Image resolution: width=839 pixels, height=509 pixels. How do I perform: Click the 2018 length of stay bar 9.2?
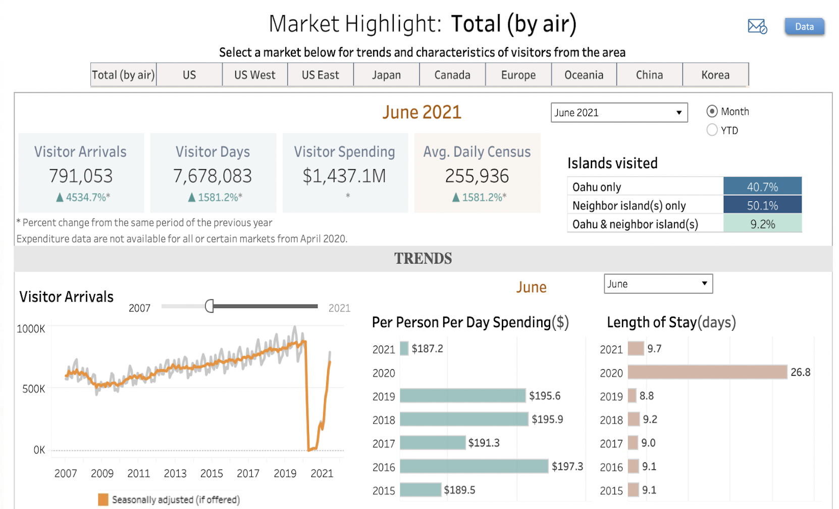(x=634, y=419)
